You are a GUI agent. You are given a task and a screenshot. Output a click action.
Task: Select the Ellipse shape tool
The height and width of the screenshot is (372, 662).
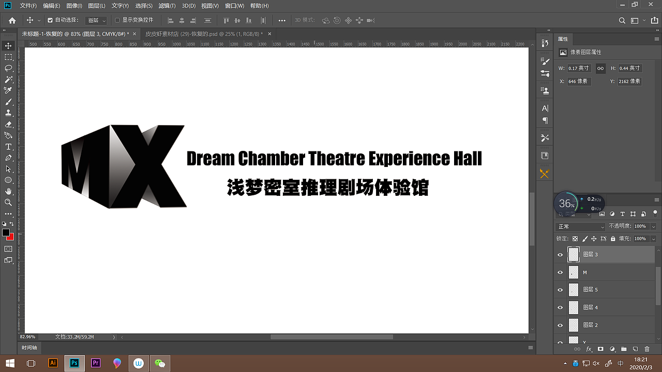(x=8, y=180)
